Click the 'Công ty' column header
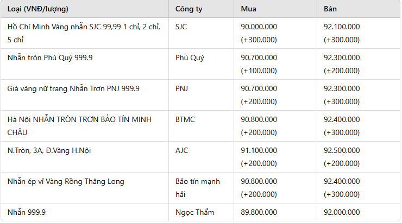 (x=189, y=9)
